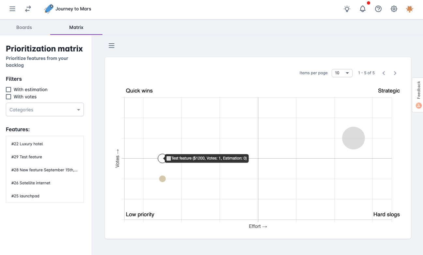Expand the Categories dropdown

(45, 110)
